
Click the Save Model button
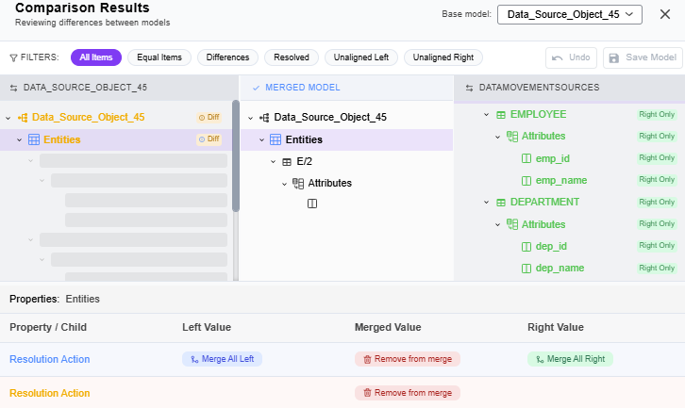(x=643, y=57)
